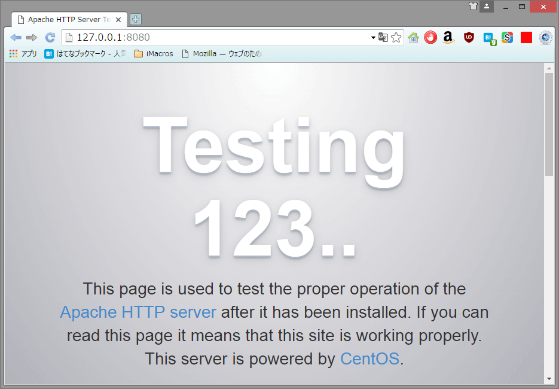Follow the Apache HTTP server link
The width and height of the screenshot is (559, 389).
tap(138, 312)
